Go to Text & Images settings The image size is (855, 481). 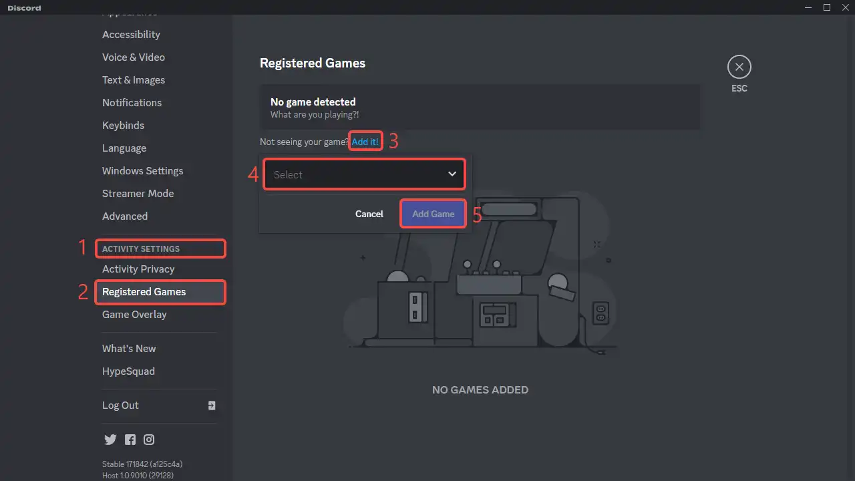[x=134, y=80]
